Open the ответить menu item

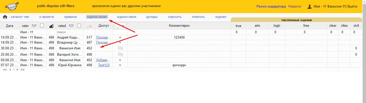[x=198, y=17]
